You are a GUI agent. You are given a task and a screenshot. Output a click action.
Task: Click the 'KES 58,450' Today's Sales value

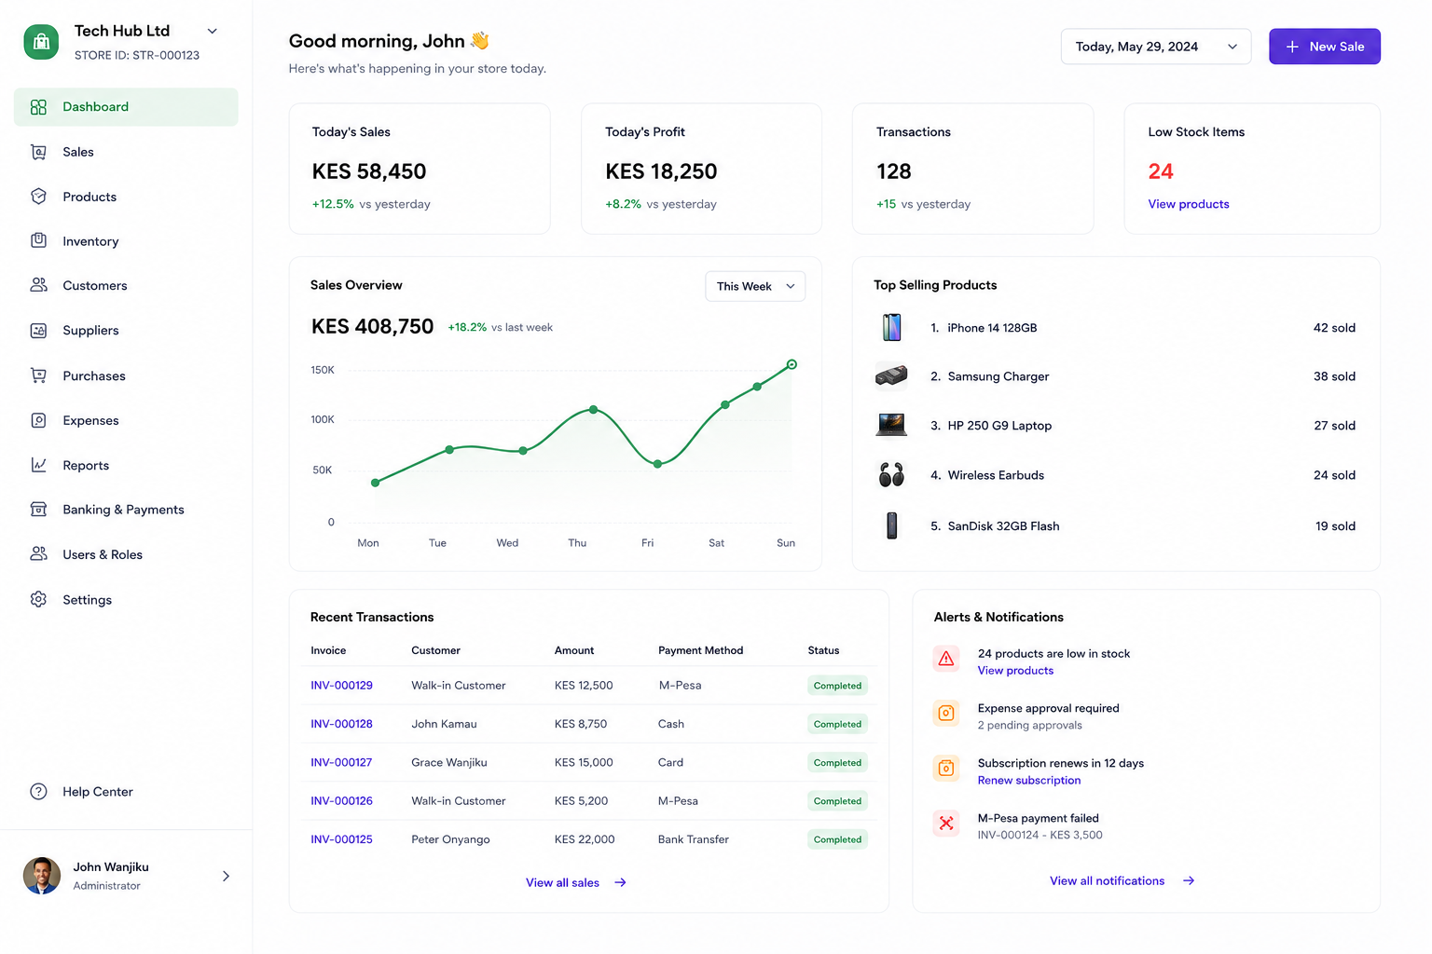pyautogui.click(x=369, y=171)
